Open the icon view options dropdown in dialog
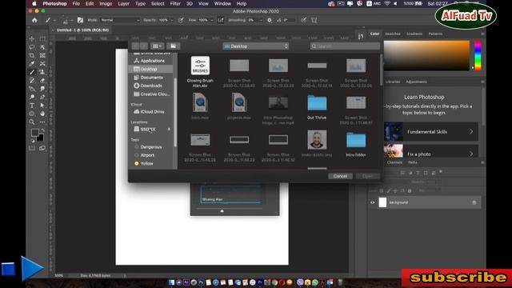Image resolution: width=512 pixels, height=288 pixels. click(x=157, y=46)
